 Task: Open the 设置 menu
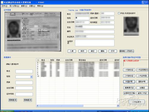[x=32, y=6]
